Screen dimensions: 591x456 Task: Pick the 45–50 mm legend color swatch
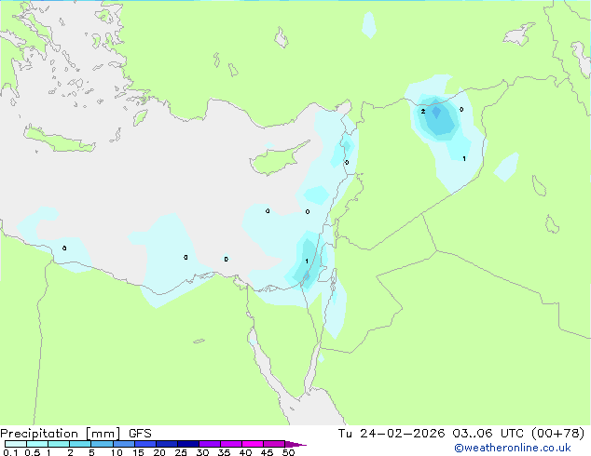274,444
